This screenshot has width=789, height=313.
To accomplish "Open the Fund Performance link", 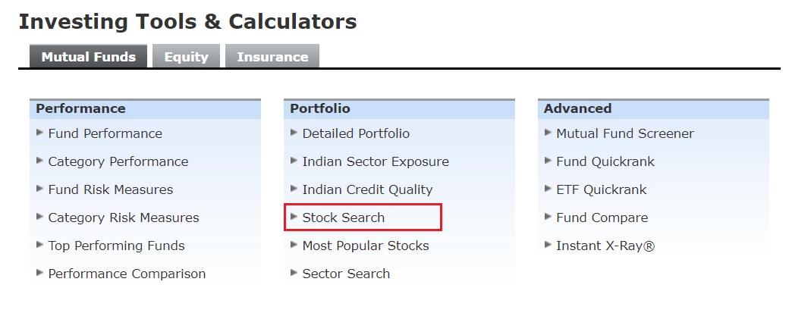I will [x=105, y=133].
